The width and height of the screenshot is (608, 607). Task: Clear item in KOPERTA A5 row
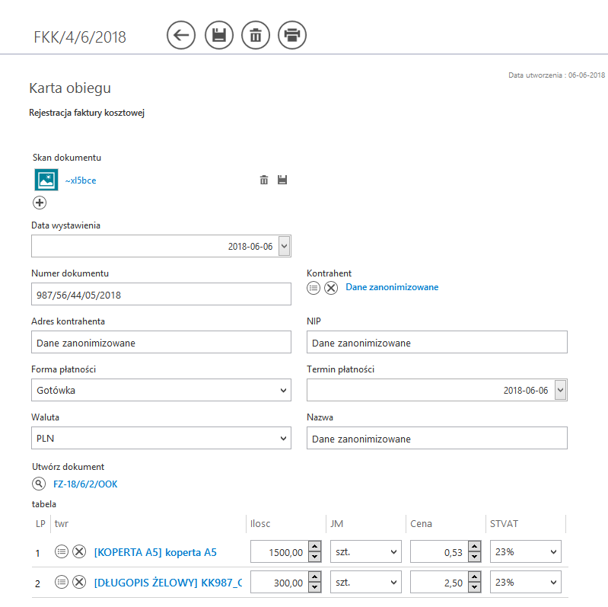[79, 551]
